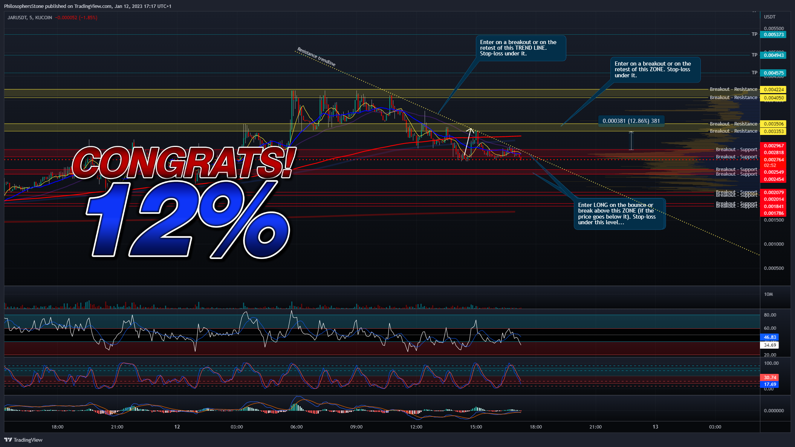
Task: Click the JARUSDT, 5, KUCOIN symbol header
Action: pos(30,18)
